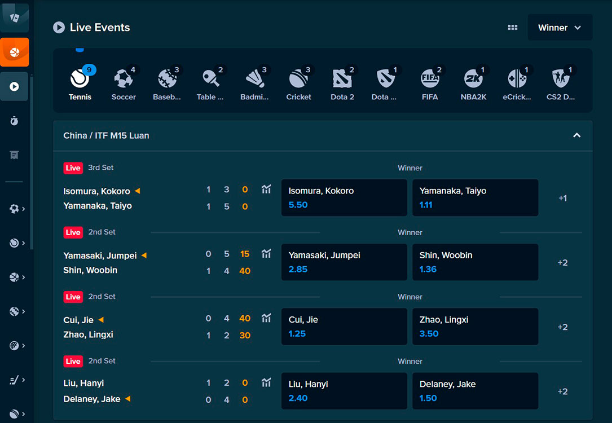Viewport: 612px width, 423px height.
Task: Select the orange basketball icon in sidebar
Action: coord(14,52)
